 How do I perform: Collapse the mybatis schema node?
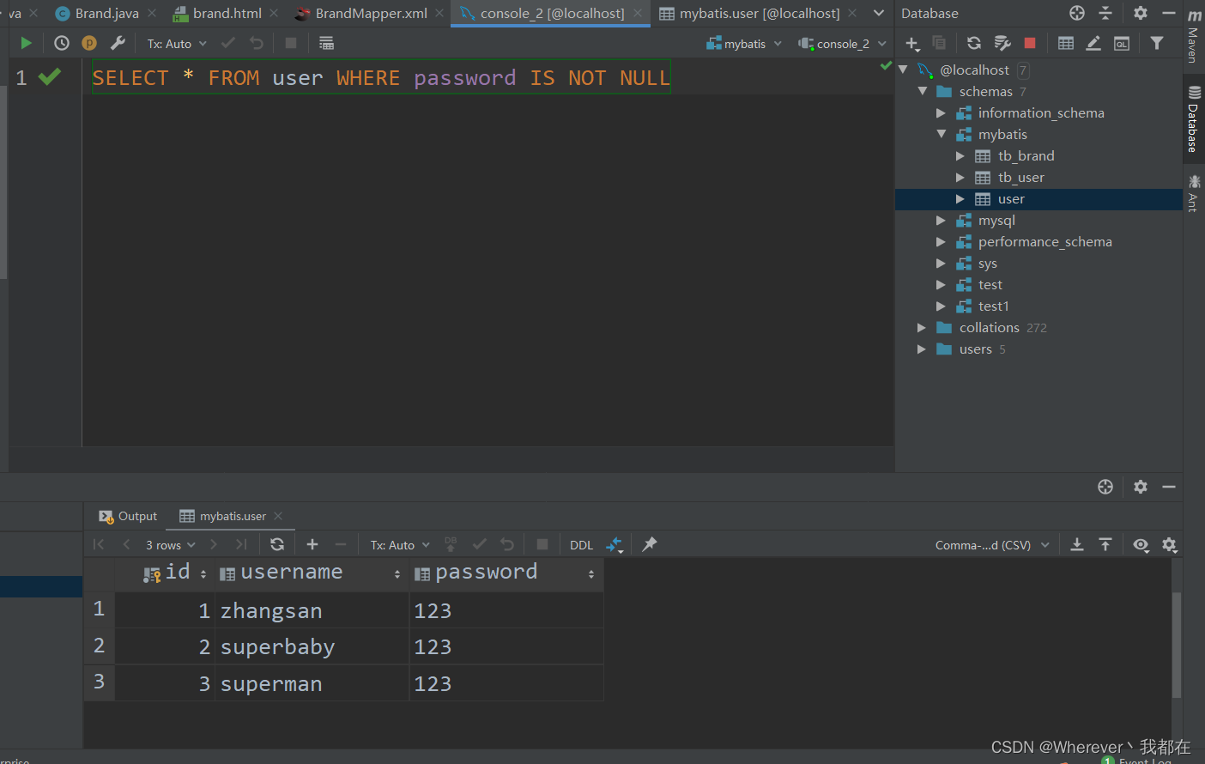[x=942, y=135]
